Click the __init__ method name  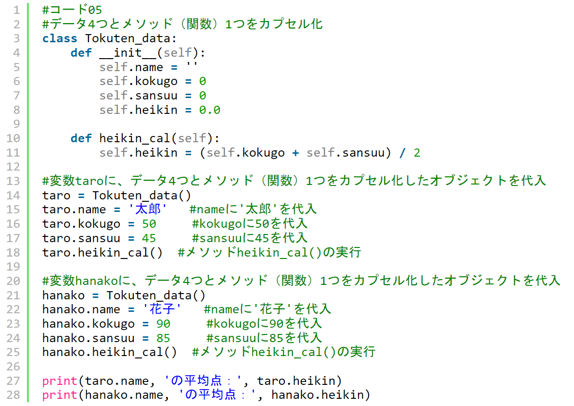[x=128, y=53]
